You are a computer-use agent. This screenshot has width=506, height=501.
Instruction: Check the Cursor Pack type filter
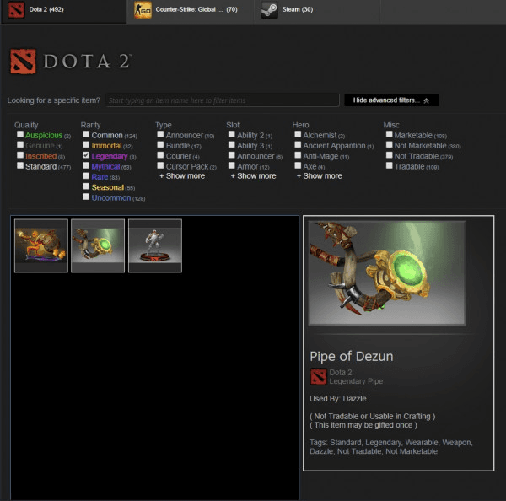tap(160, 165)
